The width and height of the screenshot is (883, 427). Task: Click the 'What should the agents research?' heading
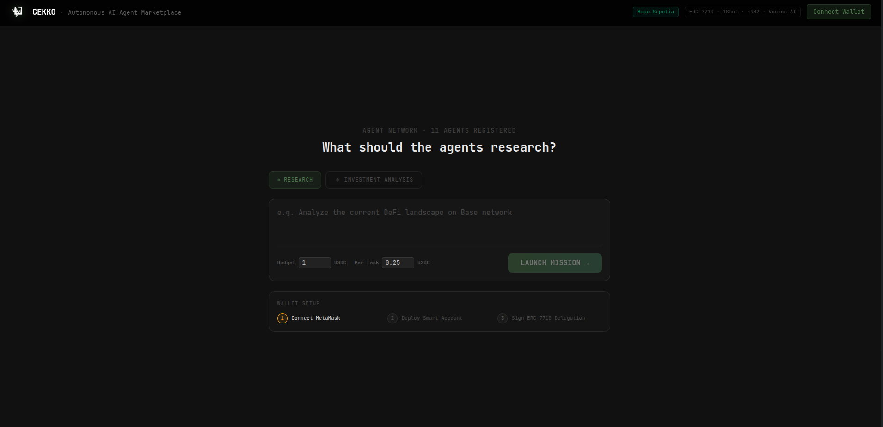[x=439, y=147]
